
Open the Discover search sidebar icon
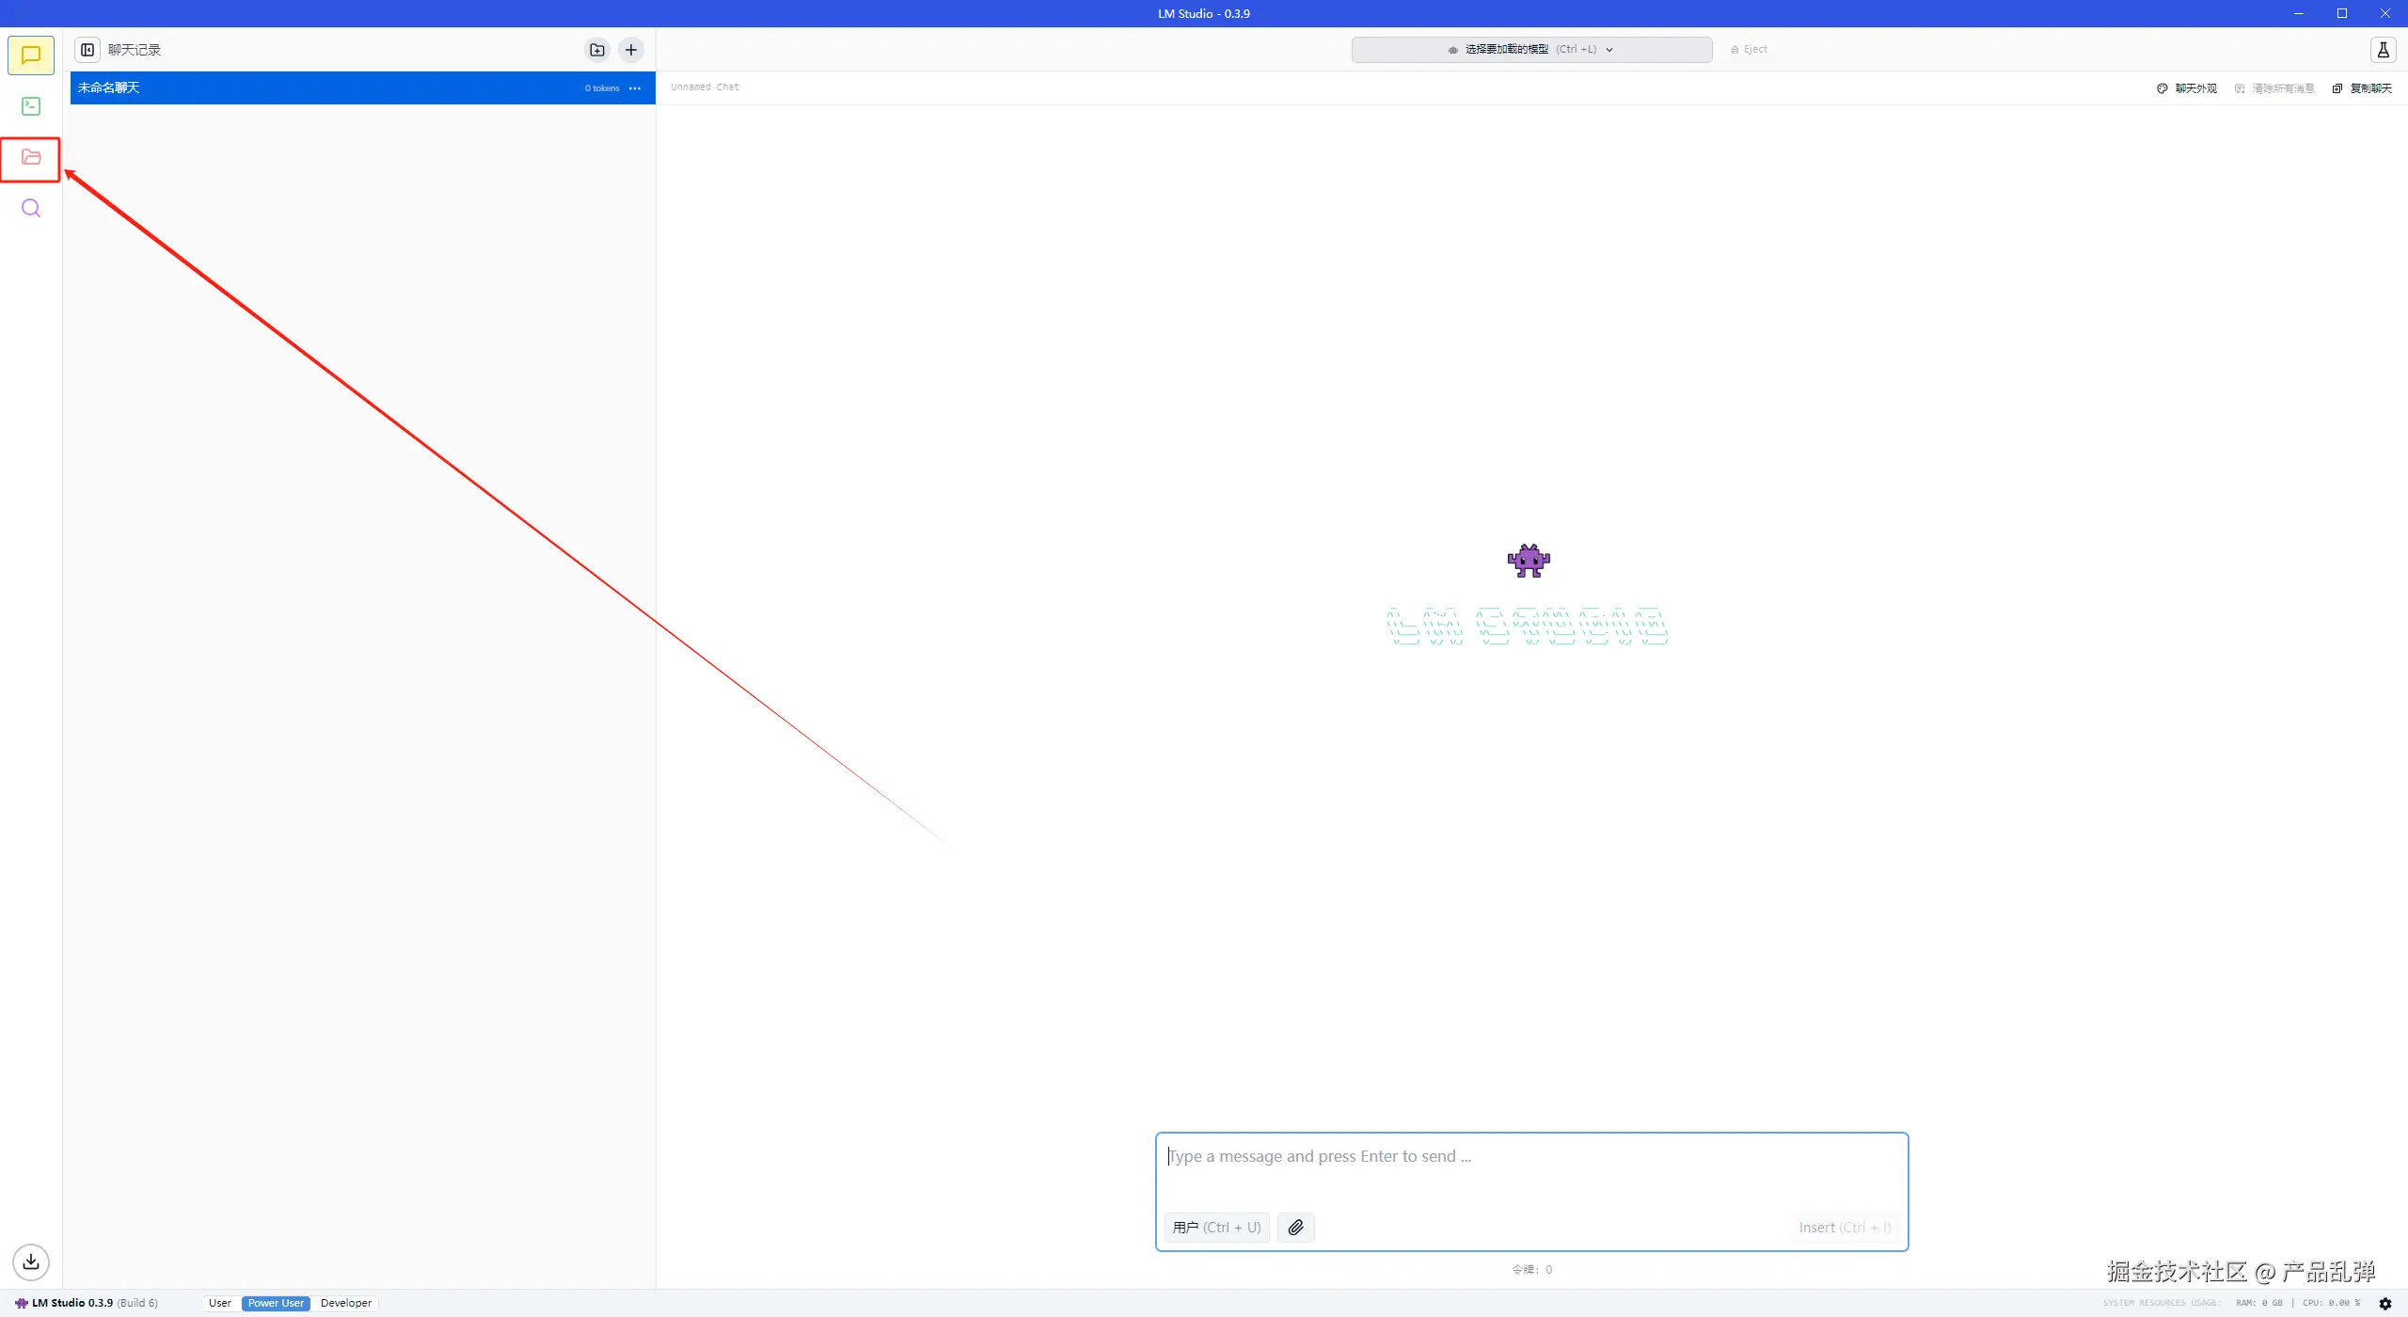[31, 208]
